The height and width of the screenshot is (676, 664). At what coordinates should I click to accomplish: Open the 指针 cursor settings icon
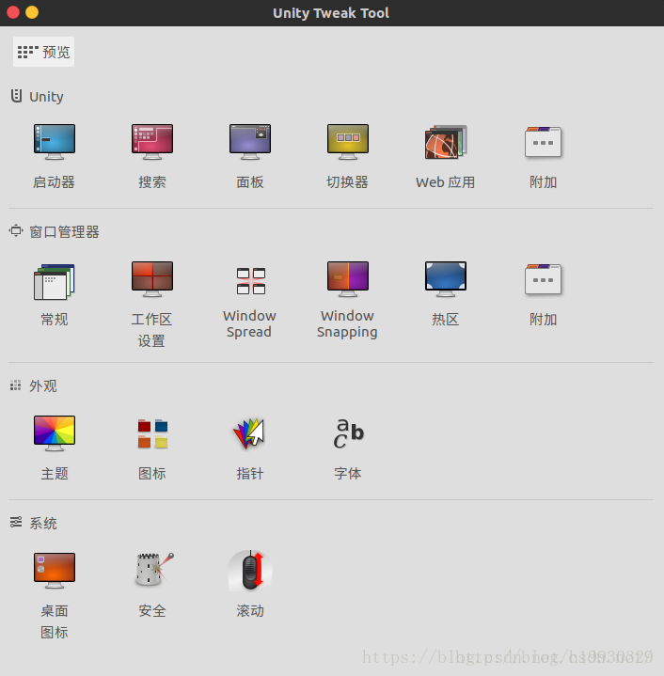pos(250,433)
